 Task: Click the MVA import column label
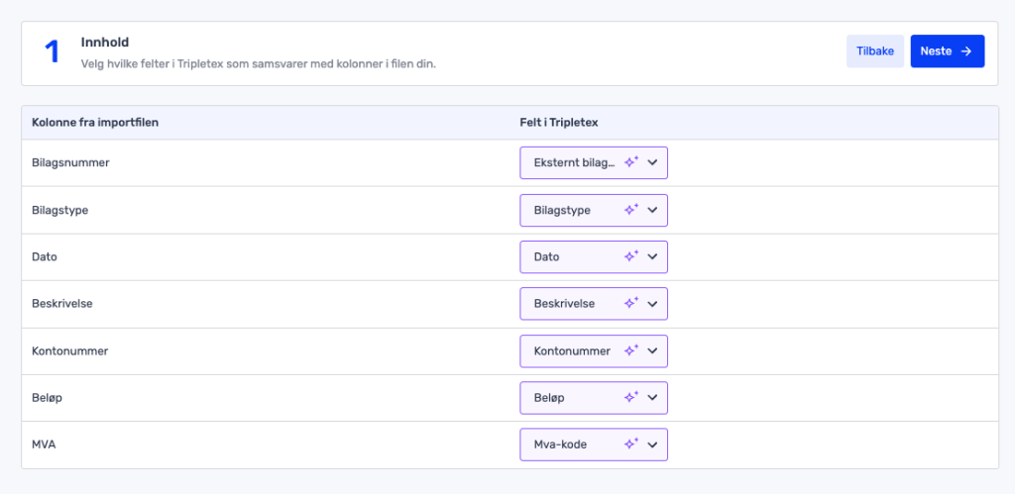point(44,445)
